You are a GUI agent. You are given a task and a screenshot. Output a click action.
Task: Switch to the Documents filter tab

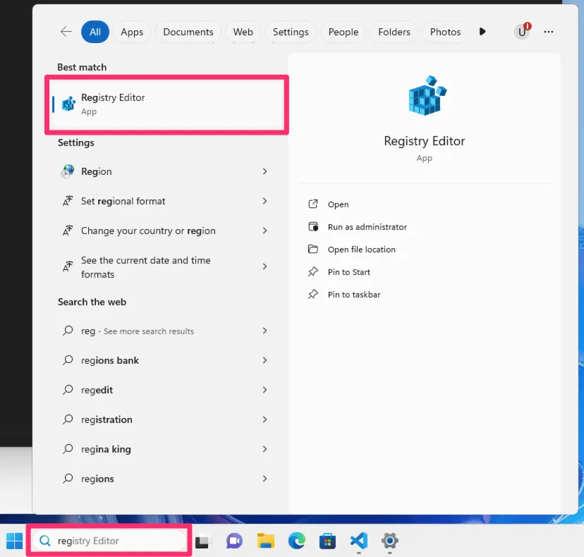coord(188,32)
